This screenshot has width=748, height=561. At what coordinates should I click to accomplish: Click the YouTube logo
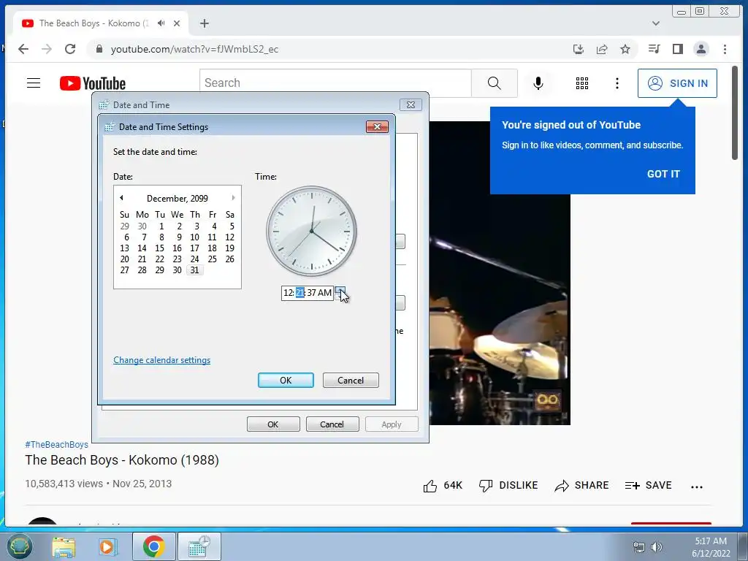click(x=93, y=83)
